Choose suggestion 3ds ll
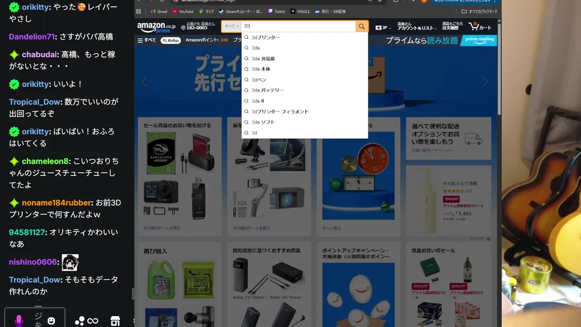Viewport: 581px width, 327px height. [x=305, y=101]
